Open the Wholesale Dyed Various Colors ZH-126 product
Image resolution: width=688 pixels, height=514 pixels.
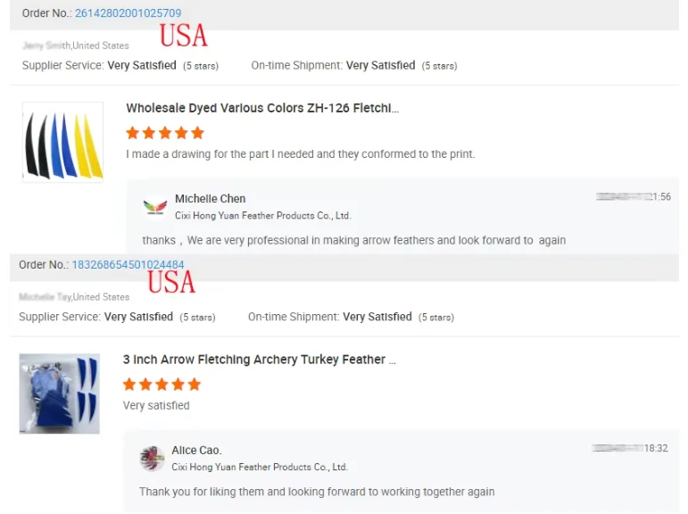click(262, 108)
